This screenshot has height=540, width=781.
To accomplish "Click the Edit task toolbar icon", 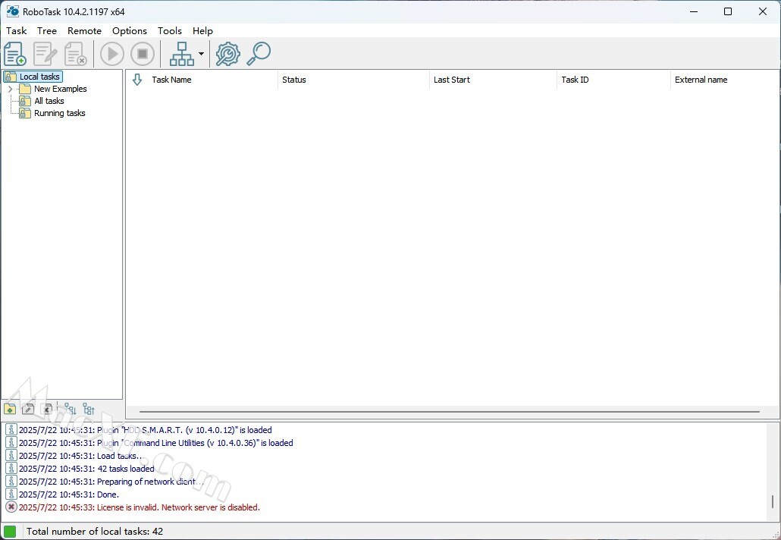I will pyautogui.click(x=45, y=54).
